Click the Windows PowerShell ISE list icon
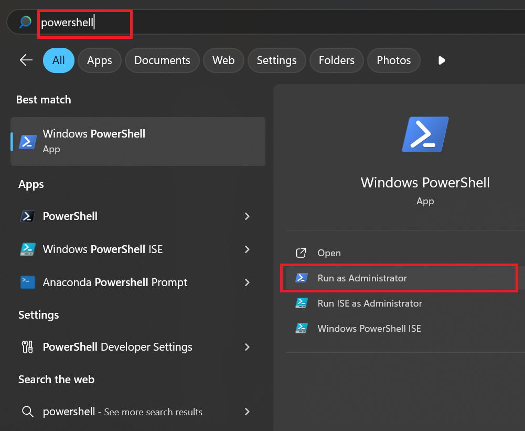This screenshot has width=525, height=431. [28, 249]
